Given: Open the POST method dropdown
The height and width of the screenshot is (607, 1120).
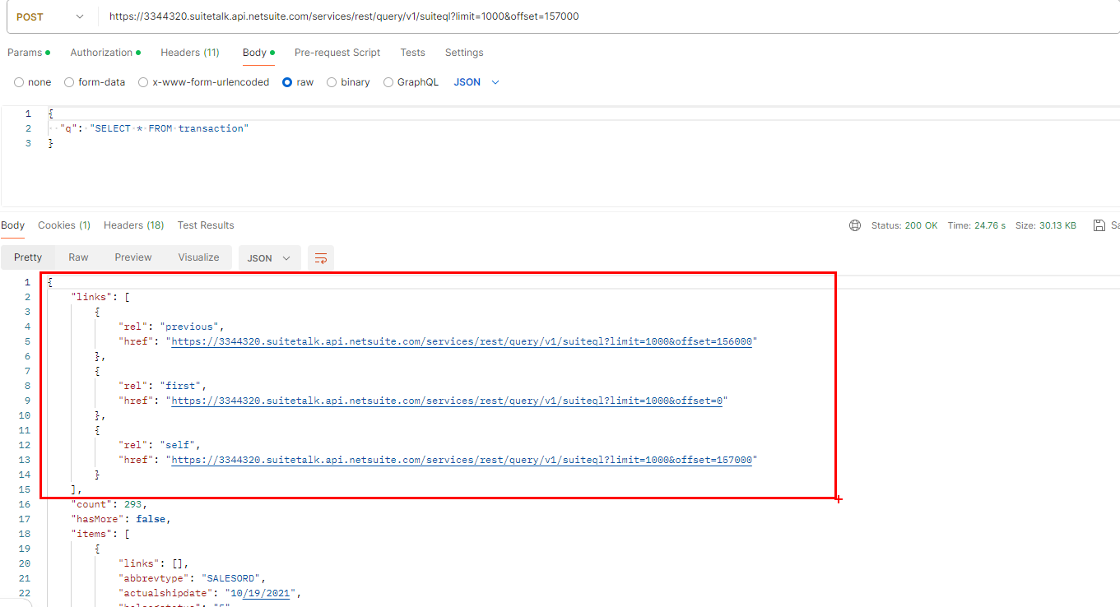Looking at the screenshot, I should point(50,16).
